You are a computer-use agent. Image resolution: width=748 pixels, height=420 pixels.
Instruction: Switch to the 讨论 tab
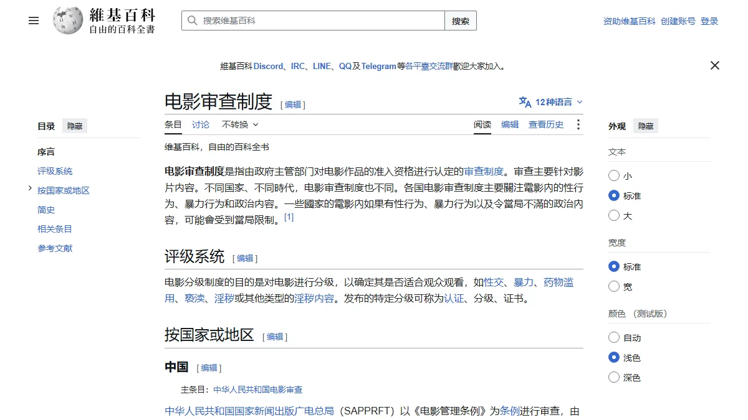[201, 124]
